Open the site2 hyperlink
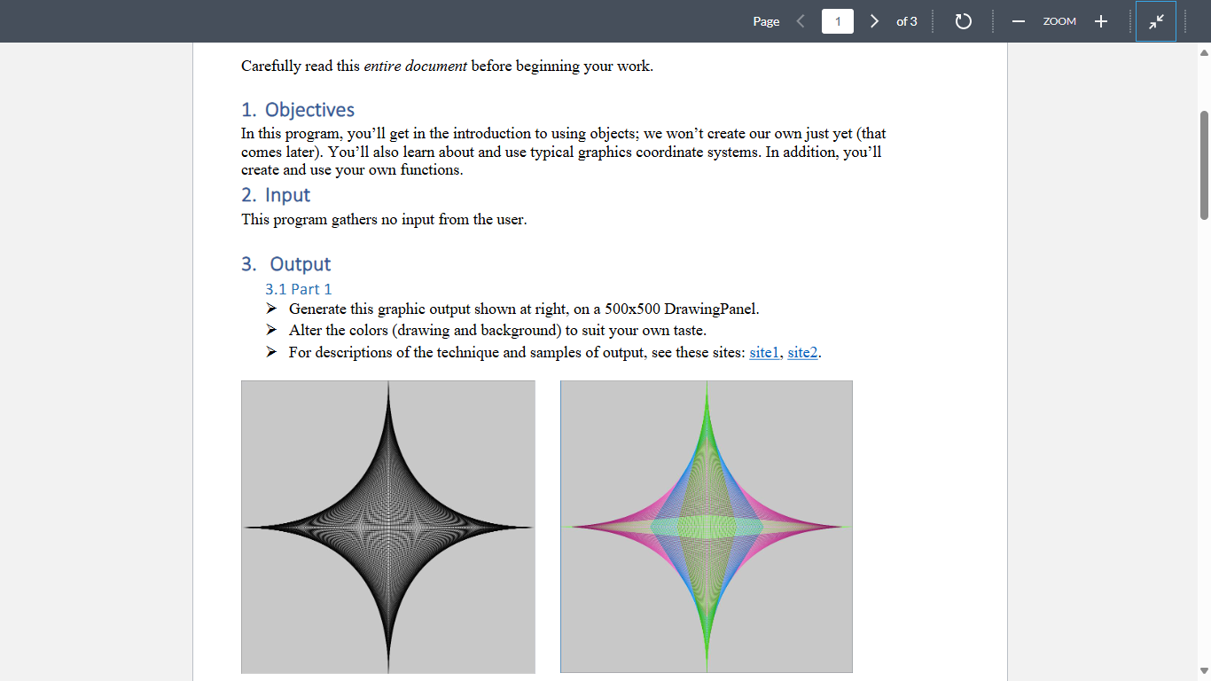Screen dimensions: 1211x681 (802, 353)
